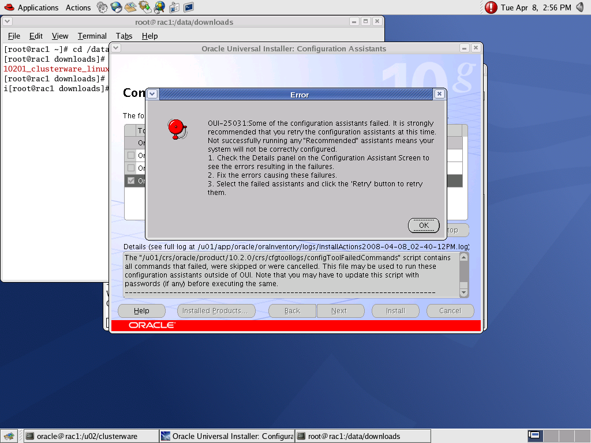Click OK in the Error dialog
The image size is (591, 443).
[x=424, y=225]
